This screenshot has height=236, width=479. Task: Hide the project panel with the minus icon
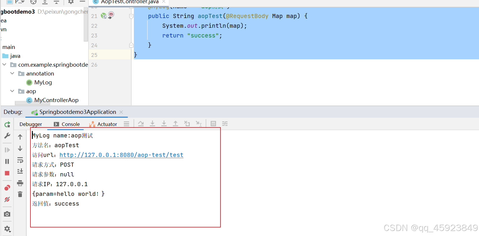click(x=82, y=2)
